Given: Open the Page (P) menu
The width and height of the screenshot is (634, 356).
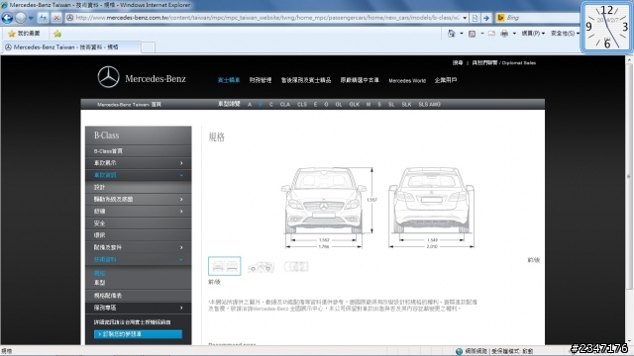Looking at the screenshot, I should 533,34.
